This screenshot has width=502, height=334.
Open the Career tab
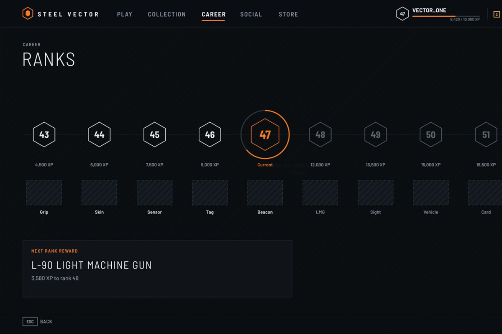click(213, 14)
